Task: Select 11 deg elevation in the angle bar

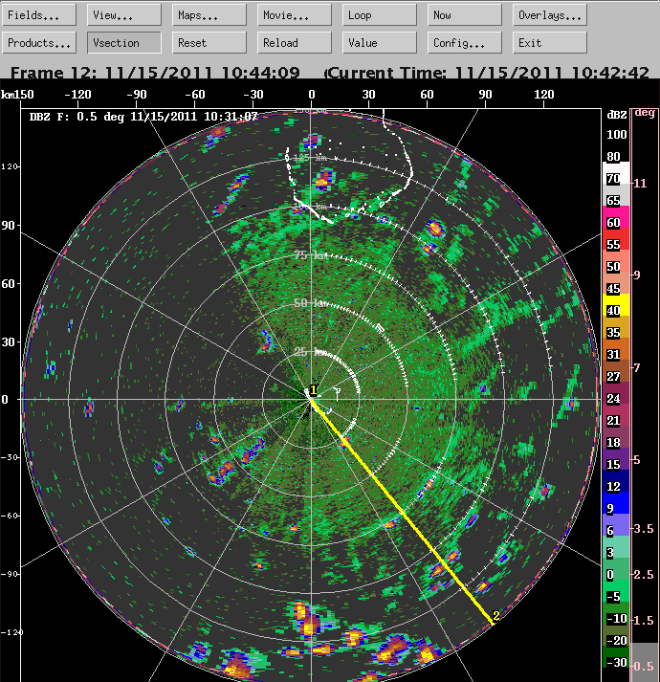Action: (x=641, y=183)
